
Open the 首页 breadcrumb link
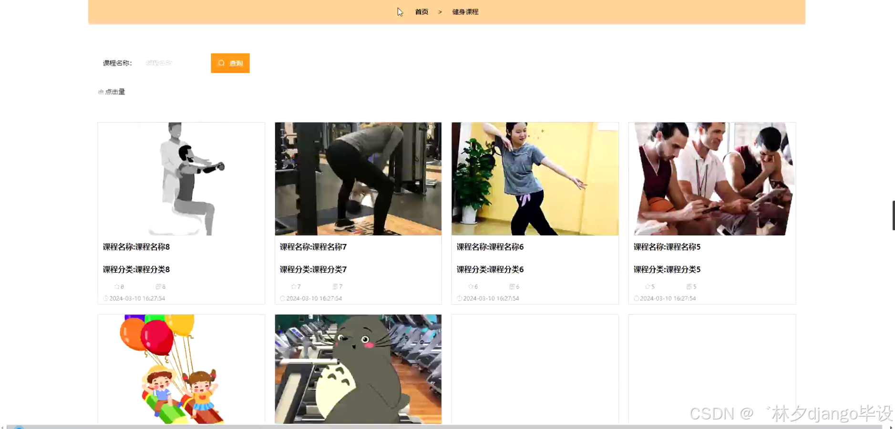421,11
